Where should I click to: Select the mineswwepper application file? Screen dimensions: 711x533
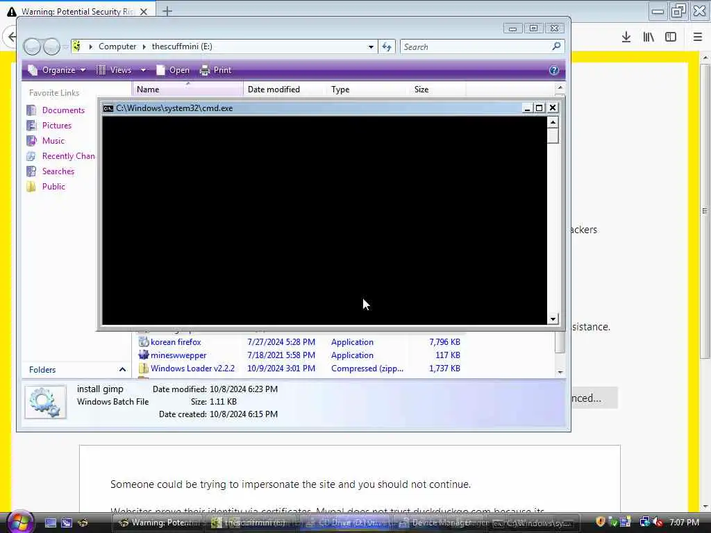(178, 355)
